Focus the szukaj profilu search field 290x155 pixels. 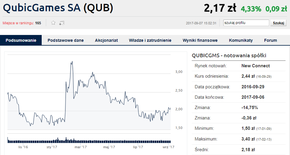[246, 23]
